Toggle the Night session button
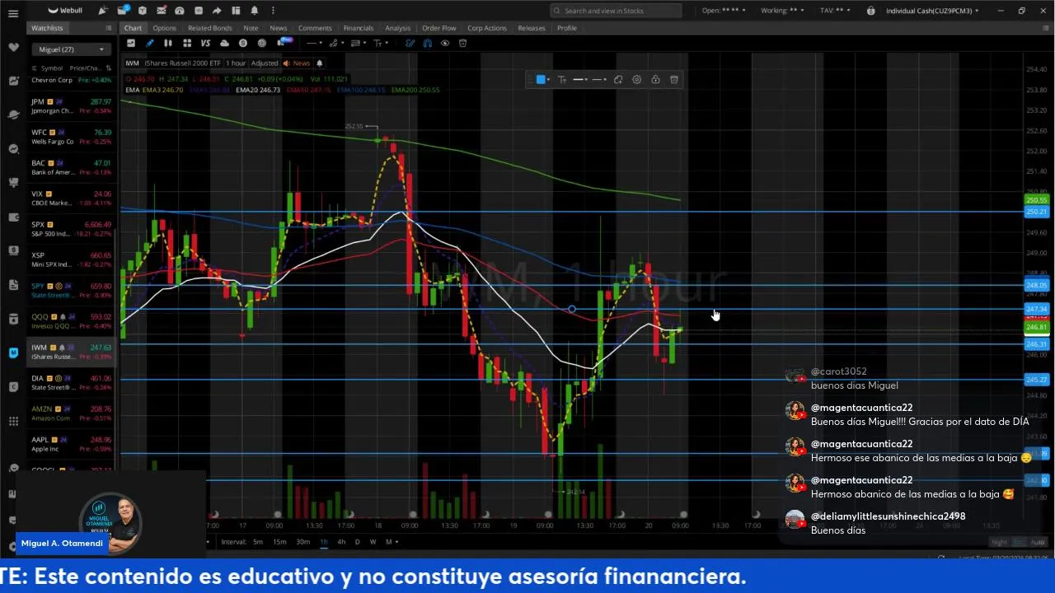 point(999,542)
